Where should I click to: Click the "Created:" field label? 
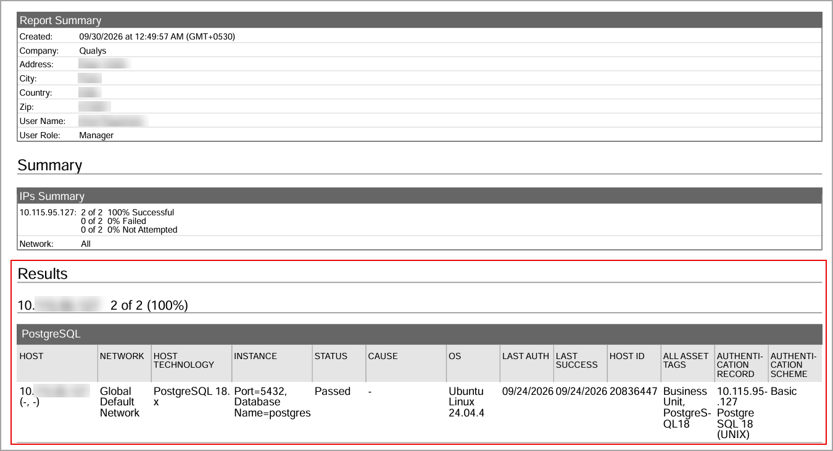pos(36,36)
